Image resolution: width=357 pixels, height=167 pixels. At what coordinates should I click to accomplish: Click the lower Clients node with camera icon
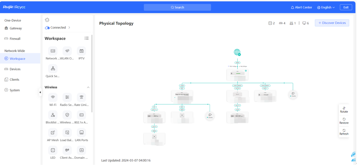point(210,116)
